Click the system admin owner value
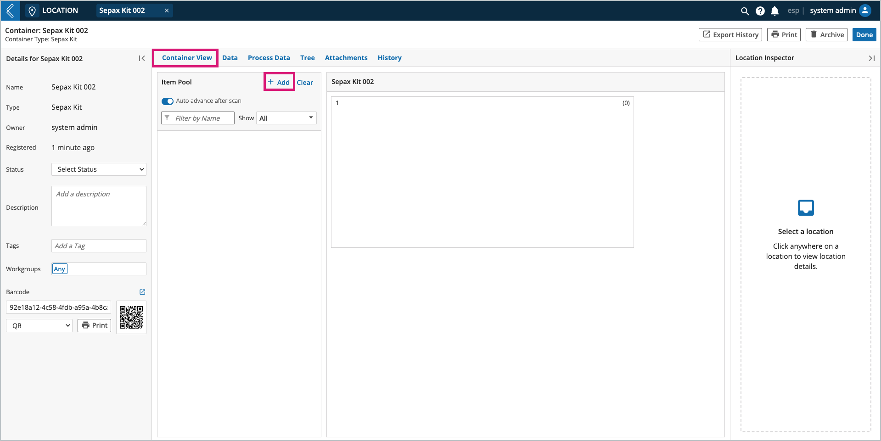 click(74, 128)
